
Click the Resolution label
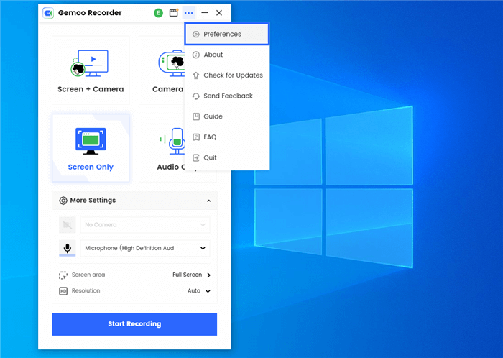(x=86, y=290)
